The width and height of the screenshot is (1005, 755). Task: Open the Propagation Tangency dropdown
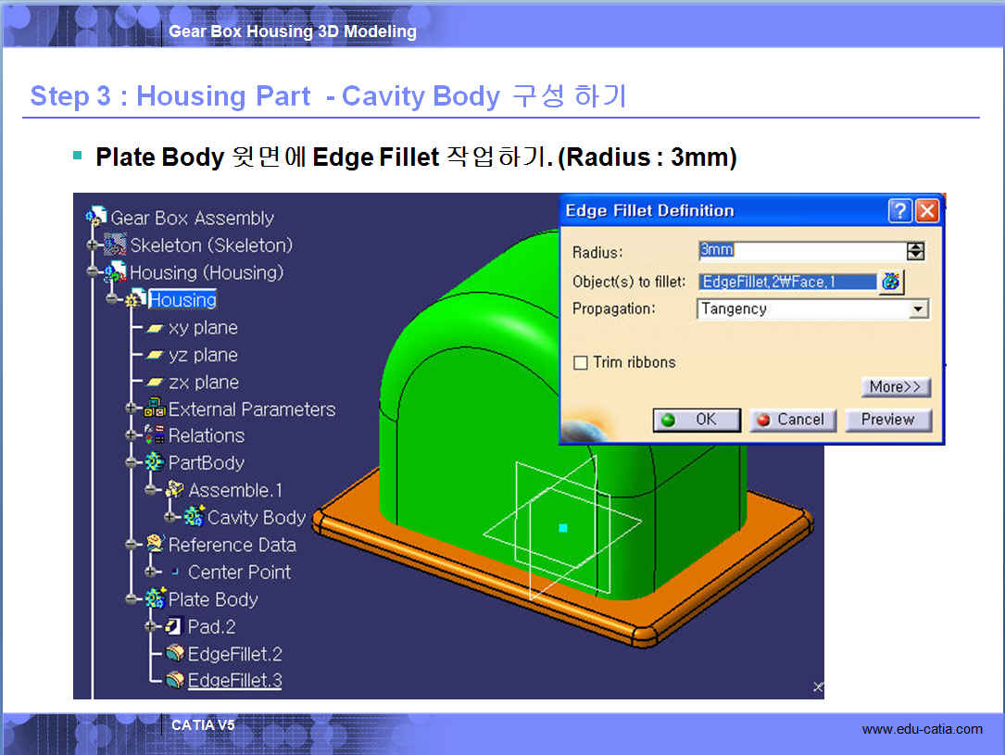[x=918, y=309]
